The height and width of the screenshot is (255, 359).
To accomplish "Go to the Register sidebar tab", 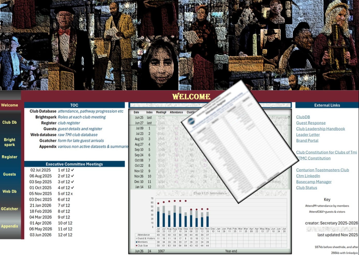I will pyautogui.click(x=10, y=157).
